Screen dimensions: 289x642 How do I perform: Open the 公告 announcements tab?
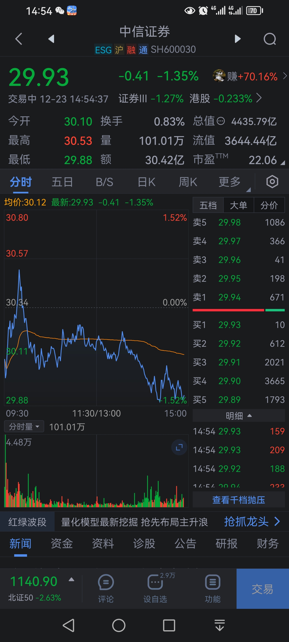point(185,544)
